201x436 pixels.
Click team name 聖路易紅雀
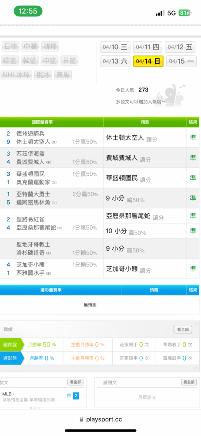[30, 219]
